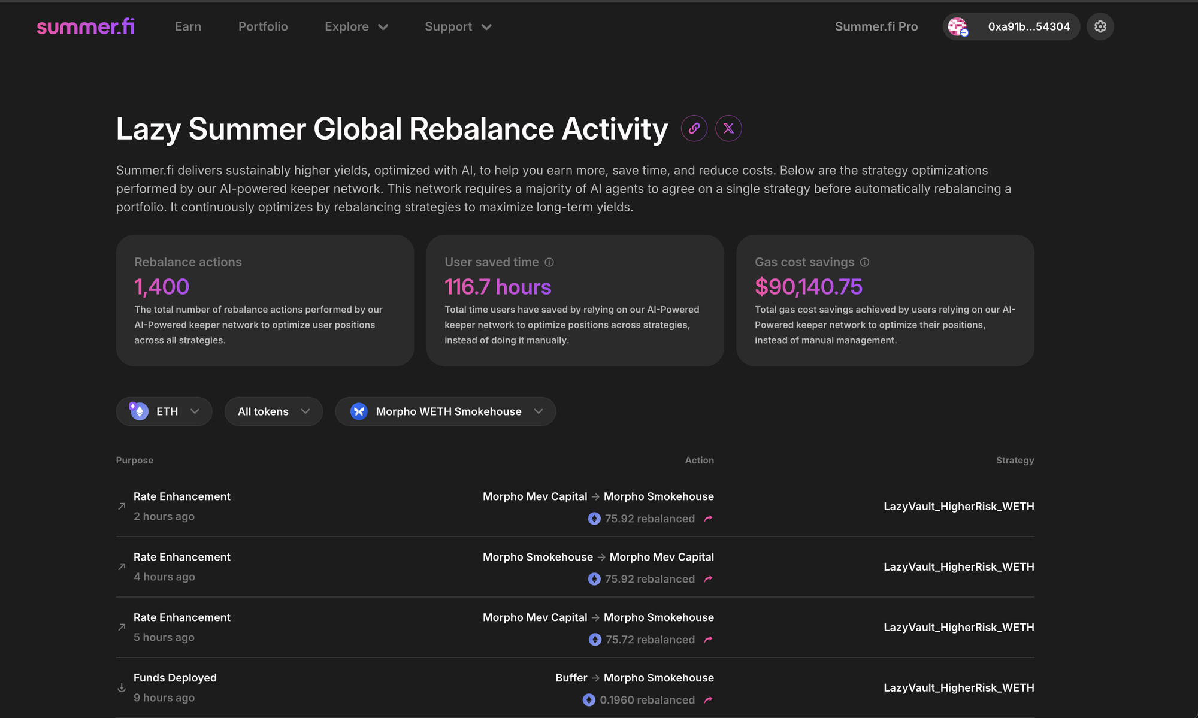Viewport: 1198px width, 718px height.
Task: Open transaction link for 2 hours ago rebalance
Action: tap(709, 519)
